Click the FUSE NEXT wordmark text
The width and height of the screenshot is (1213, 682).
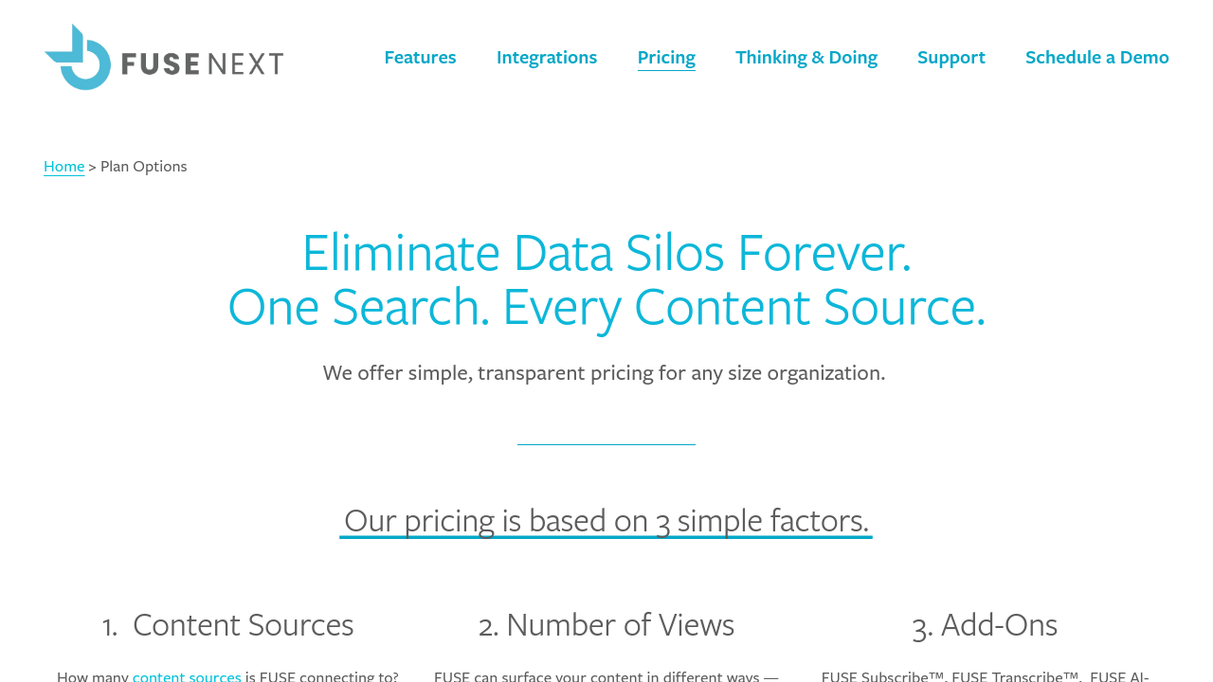(202, 63)
